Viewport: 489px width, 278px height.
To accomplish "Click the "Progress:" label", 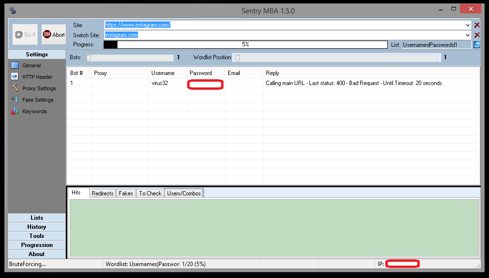I will (84, 44).
